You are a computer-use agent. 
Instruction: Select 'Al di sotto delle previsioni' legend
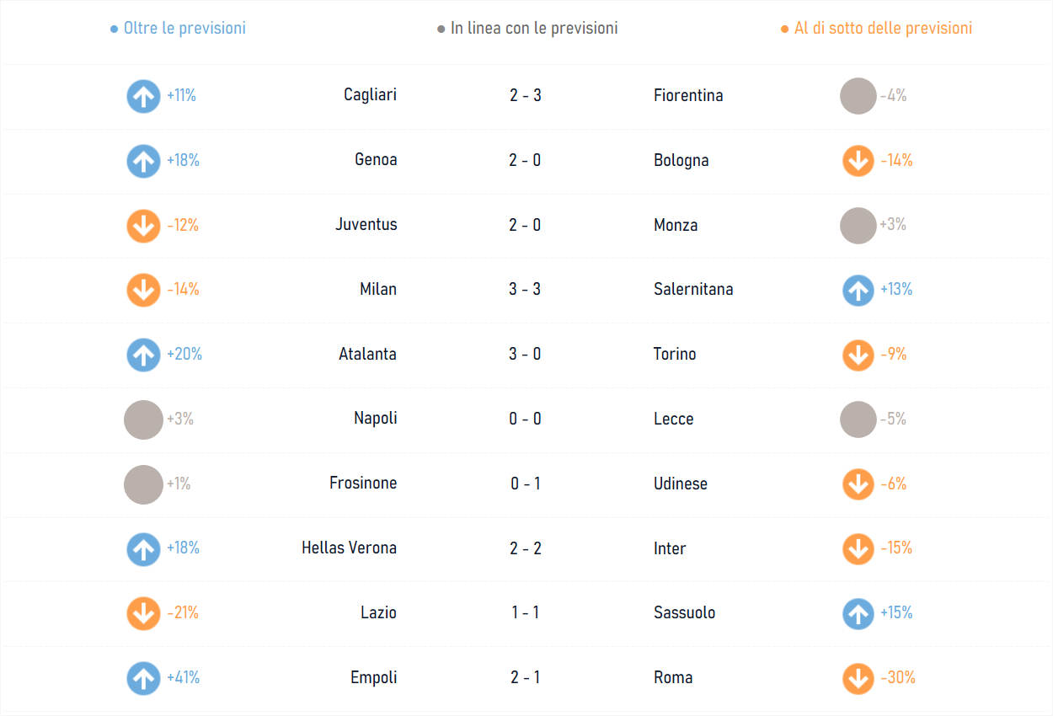877,28
